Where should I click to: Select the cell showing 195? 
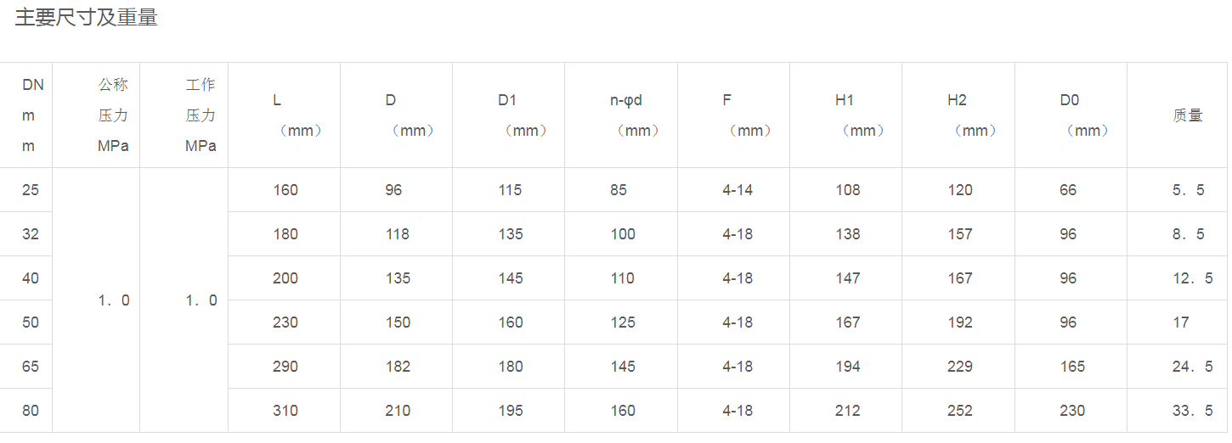tap(511, 411)
